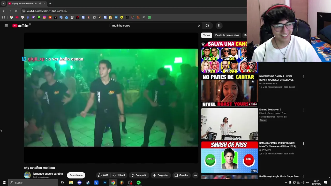Open the Windows notification center icon
Screen dimensions: 331x186
pos(325,183)
